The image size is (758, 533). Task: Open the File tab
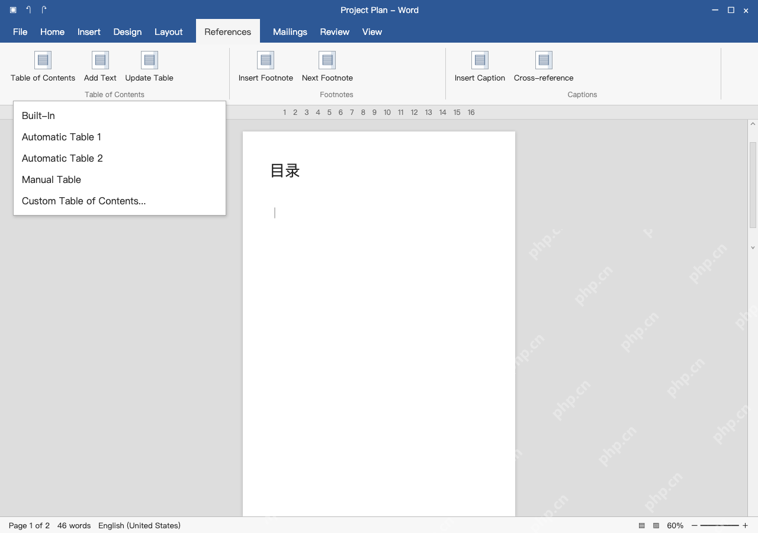(x=20, y=32)
